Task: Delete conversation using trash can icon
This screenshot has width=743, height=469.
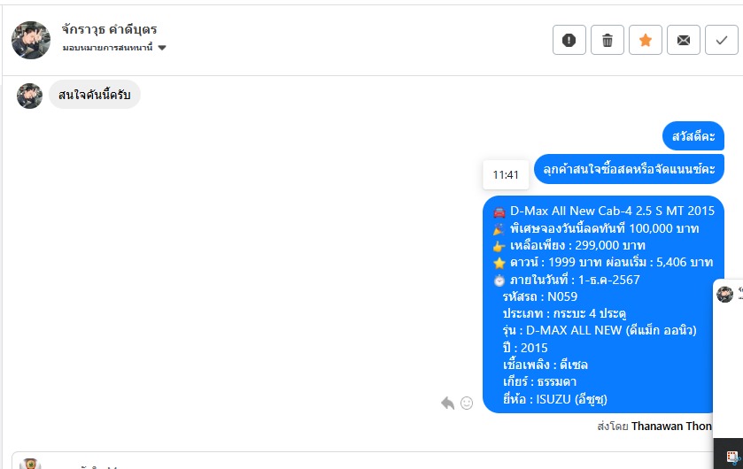Action: 607,40
